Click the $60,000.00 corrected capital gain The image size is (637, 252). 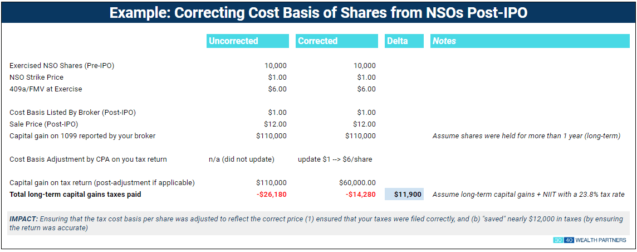click(x=357, y=182)
